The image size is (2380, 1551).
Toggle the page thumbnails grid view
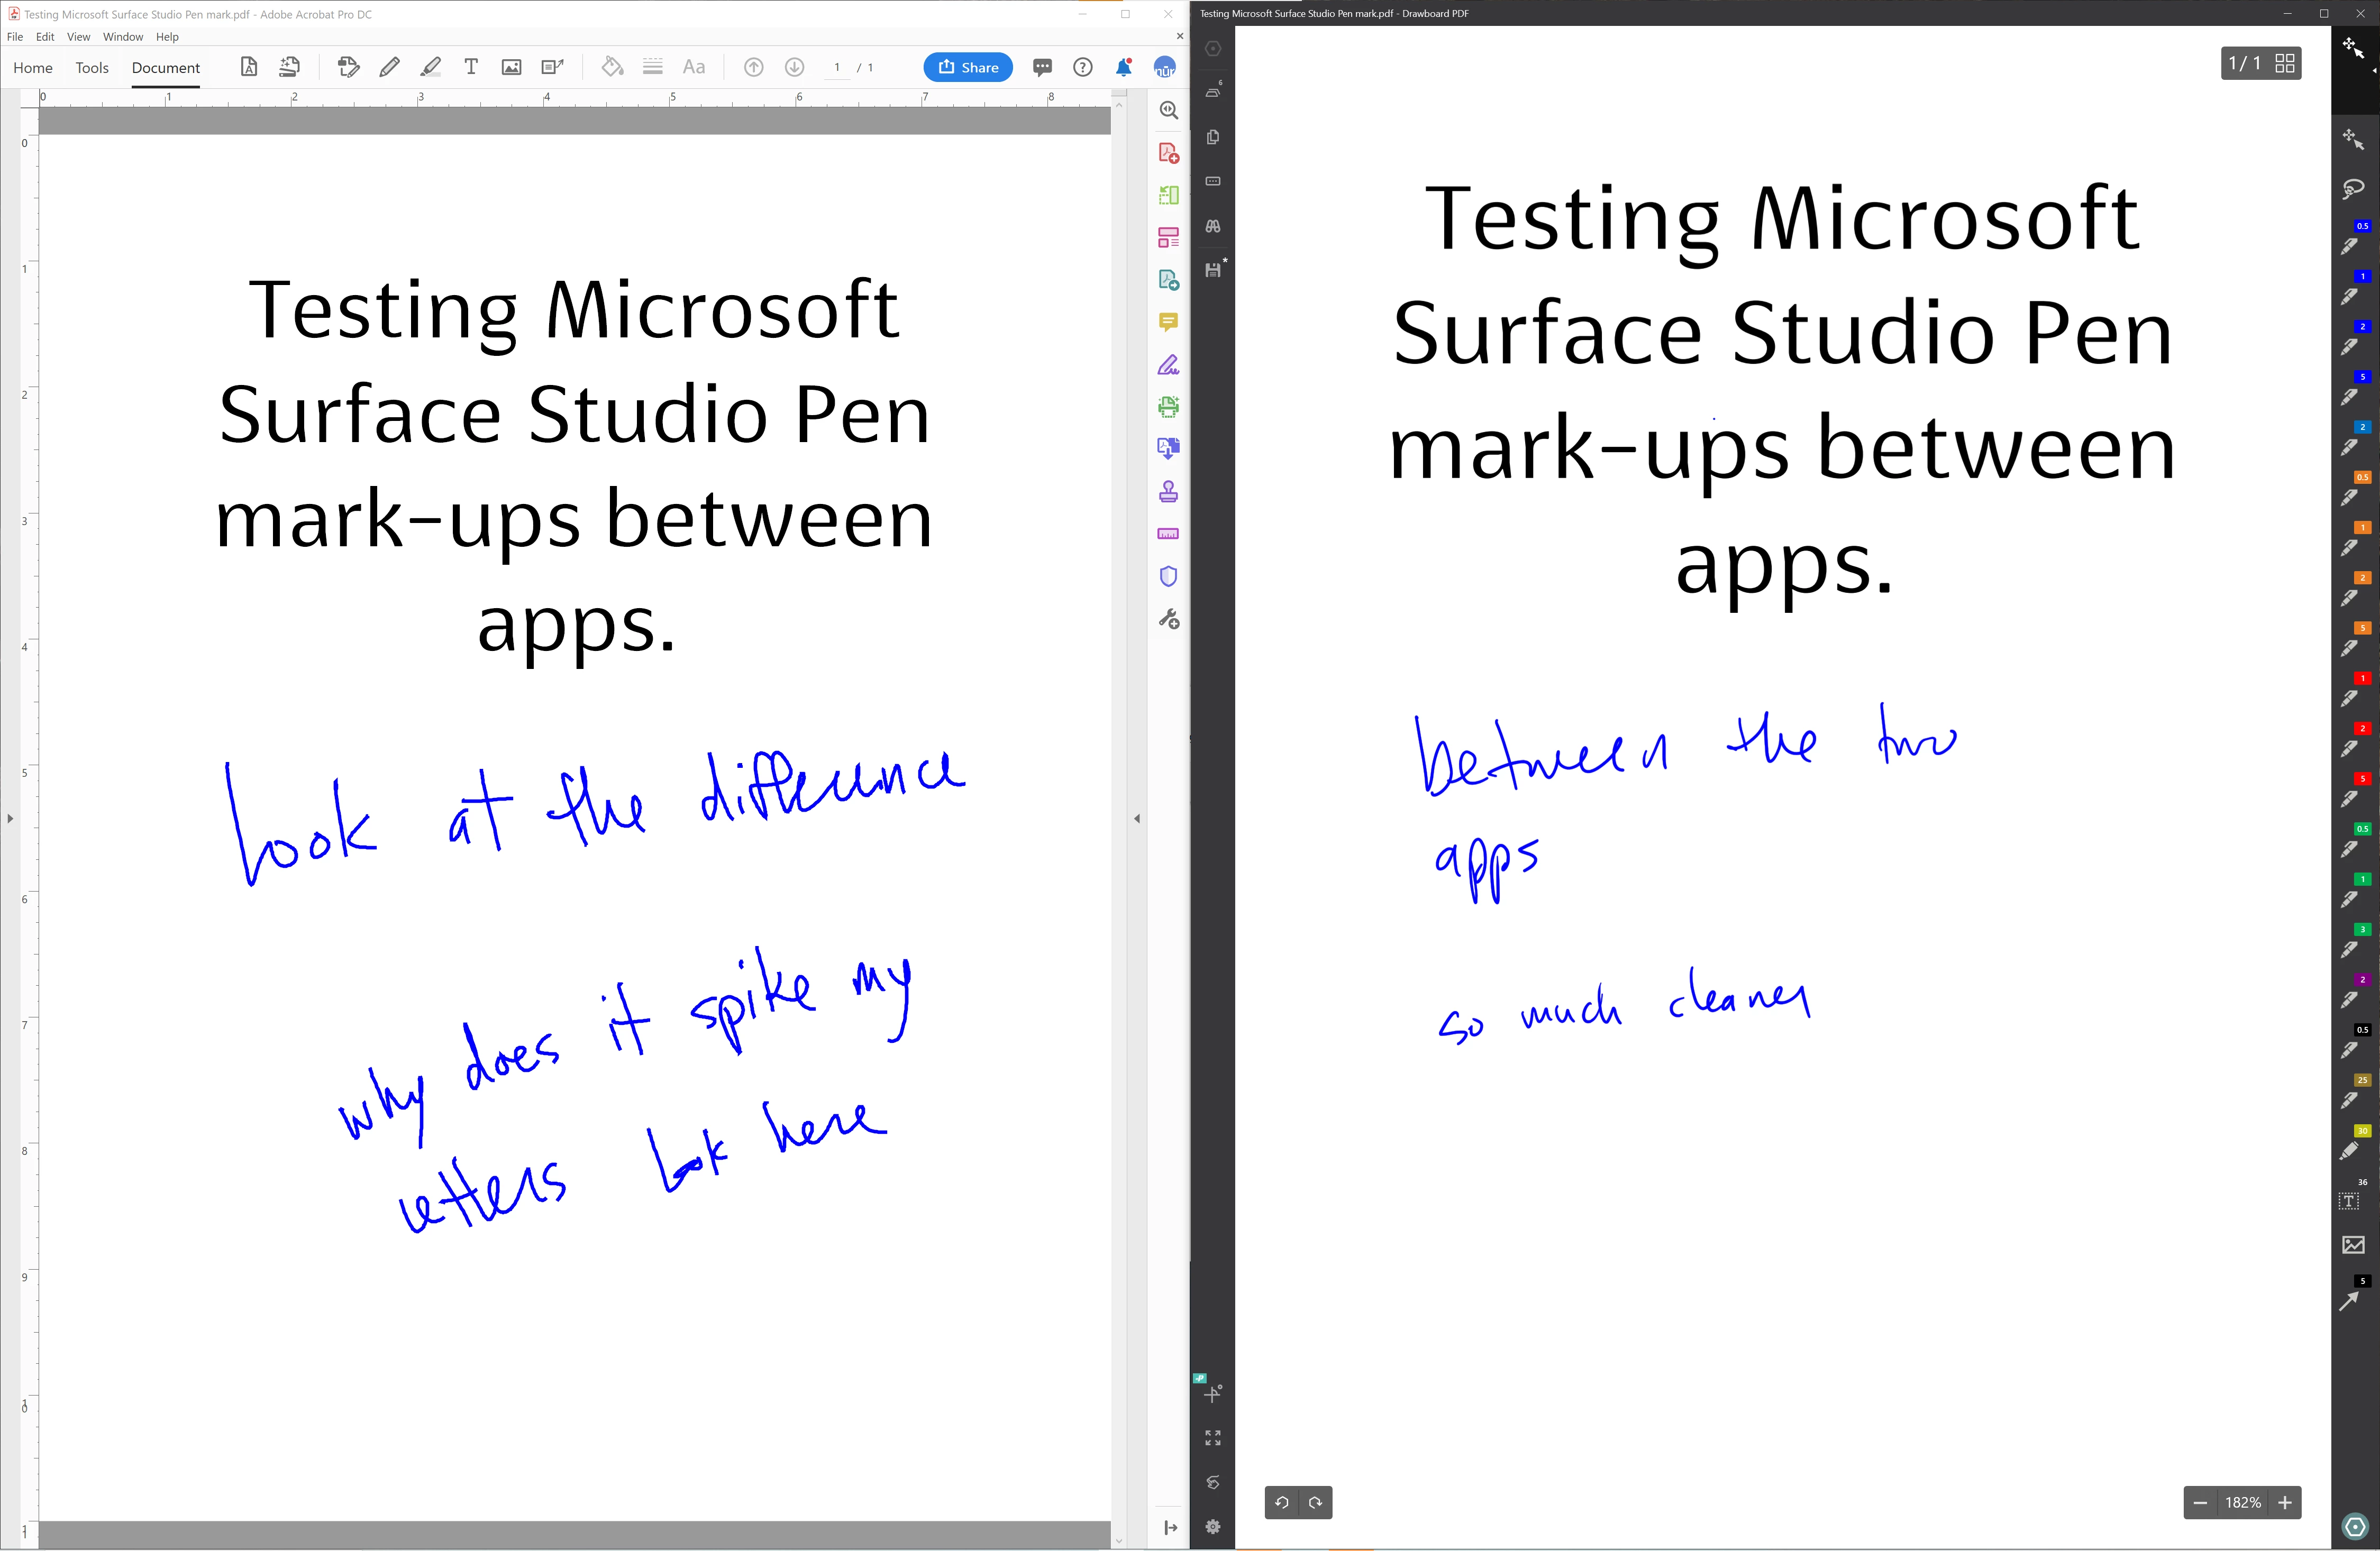point(2285,63)
